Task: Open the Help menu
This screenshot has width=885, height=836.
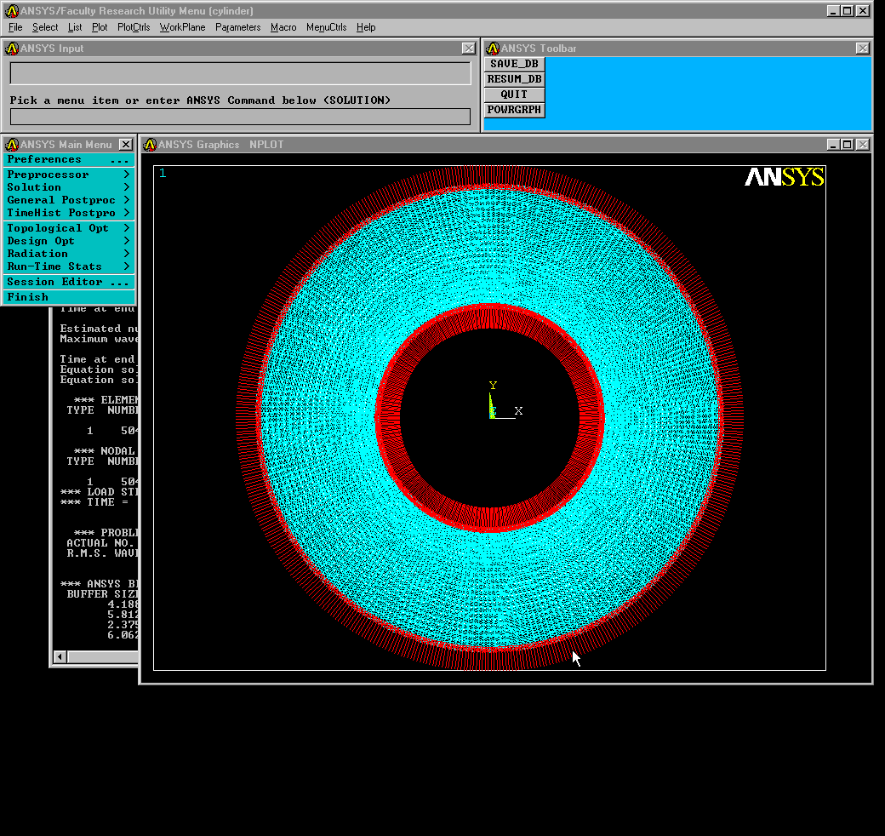Action: [x=366, y=27]
